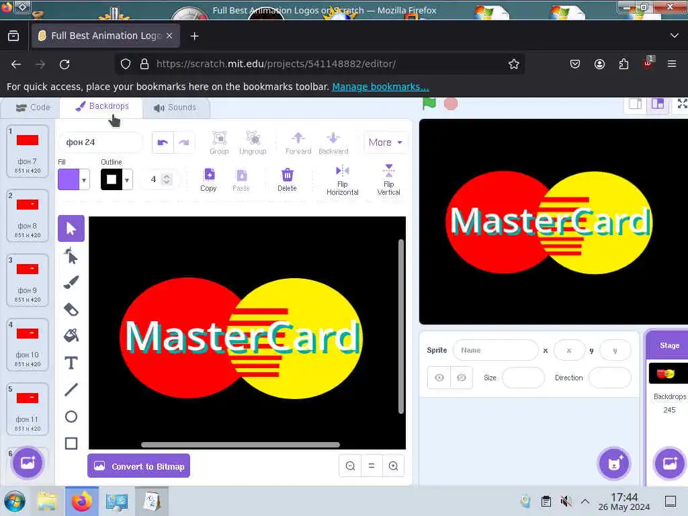Viewport: 688px width, 516px height.
Task: Bookmark this page with the star
Action: (x=514, y=64)
